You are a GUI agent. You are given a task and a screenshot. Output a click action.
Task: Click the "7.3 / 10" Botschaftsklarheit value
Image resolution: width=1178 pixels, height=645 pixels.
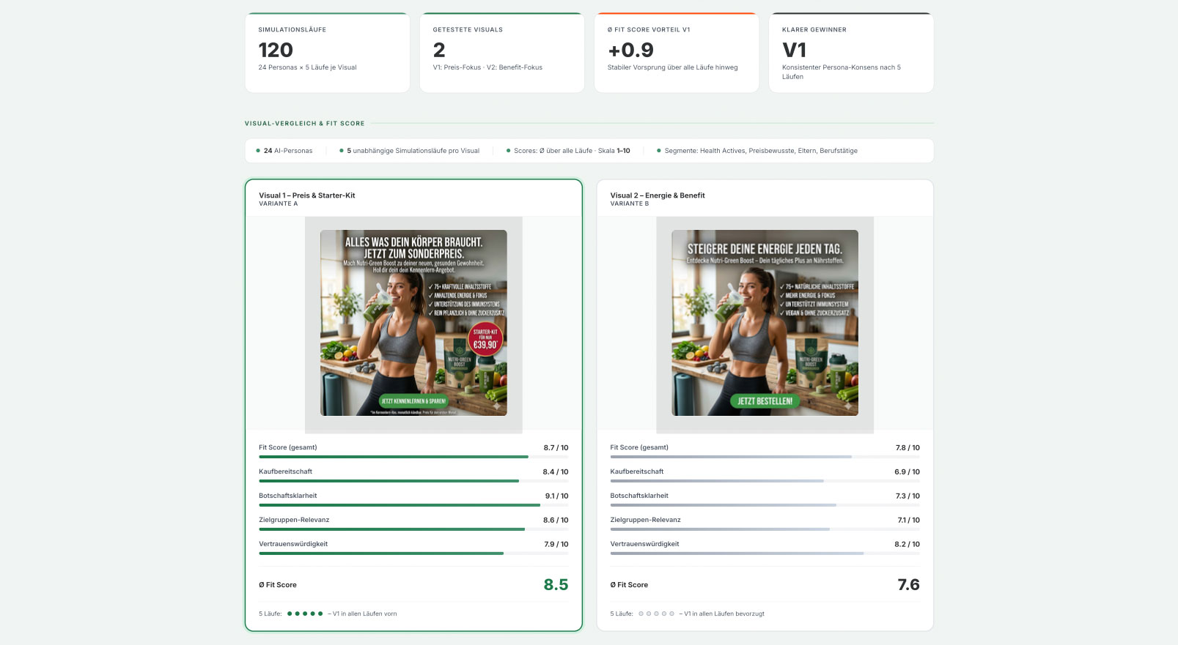click(x=908, y=496)
